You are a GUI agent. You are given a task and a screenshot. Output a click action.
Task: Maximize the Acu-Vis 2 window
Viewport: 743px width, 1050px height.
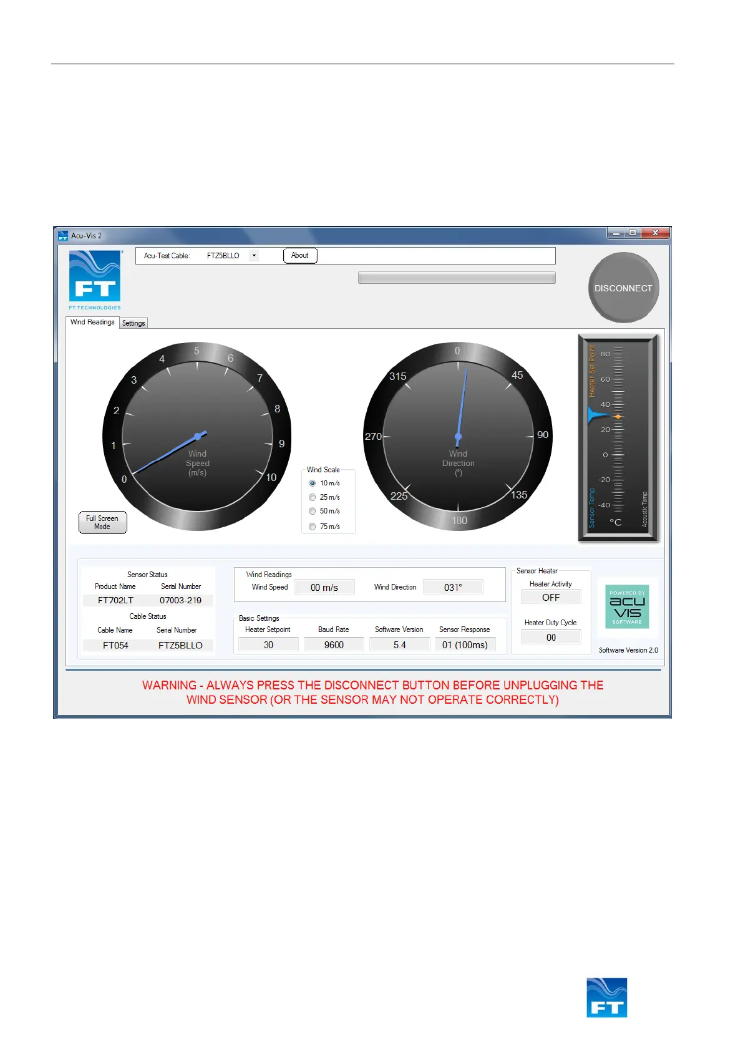click(x=633, y=233)
